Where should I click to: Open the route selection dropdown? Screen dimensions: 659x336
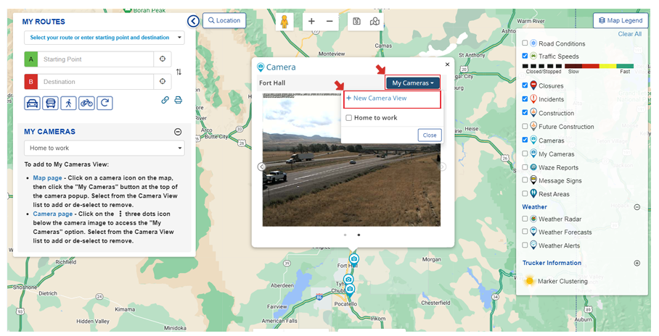pos(104,38)
